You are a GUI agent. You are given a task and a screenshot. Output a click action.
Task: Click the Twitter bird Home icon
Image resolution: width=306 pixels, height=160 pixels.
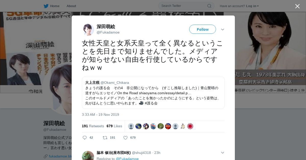46,6
